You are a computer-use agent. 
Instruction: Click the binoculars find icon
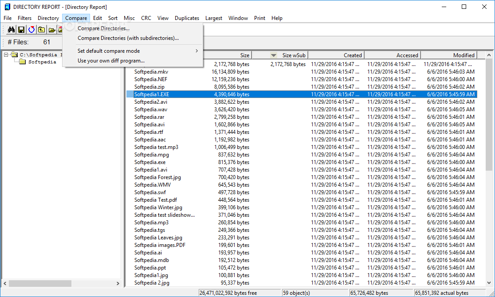[12, 30]
